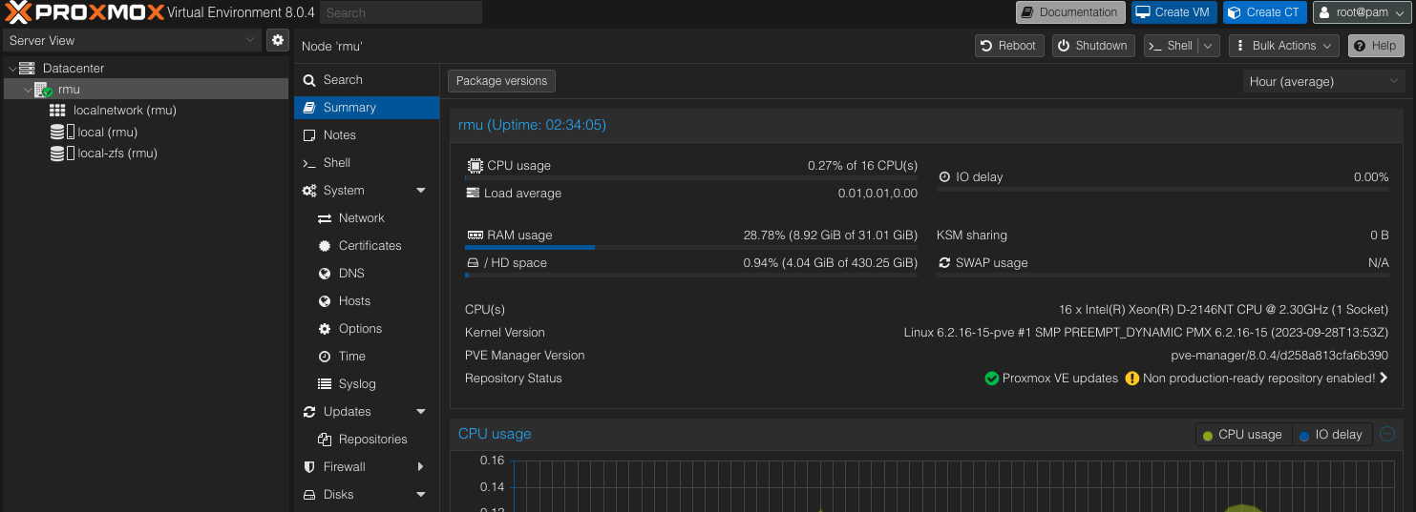This screenshot has width=1416, height=512.
Task: Select the Datacenter server icon
Action: (27, 69)
